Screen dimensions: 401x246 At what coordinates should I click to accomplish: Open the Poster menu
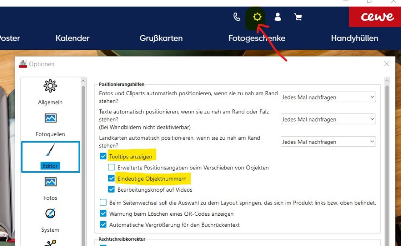pyautogui.click(x=10, y=38)
